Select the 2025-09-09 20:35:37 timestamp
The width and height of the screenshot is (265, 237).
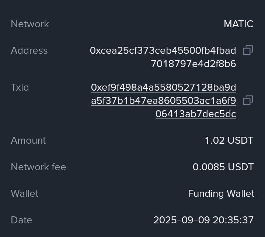pyautogui.click(x=203, y=220)
